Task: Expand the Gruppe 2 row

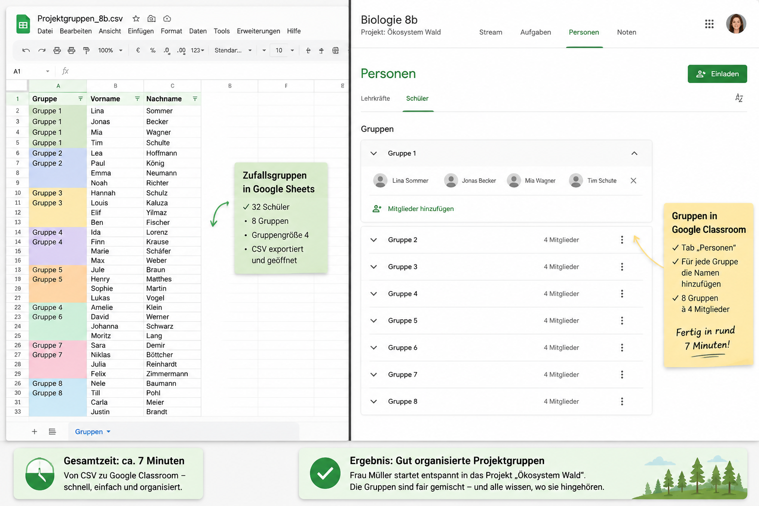Action: (x=374, y=240)
